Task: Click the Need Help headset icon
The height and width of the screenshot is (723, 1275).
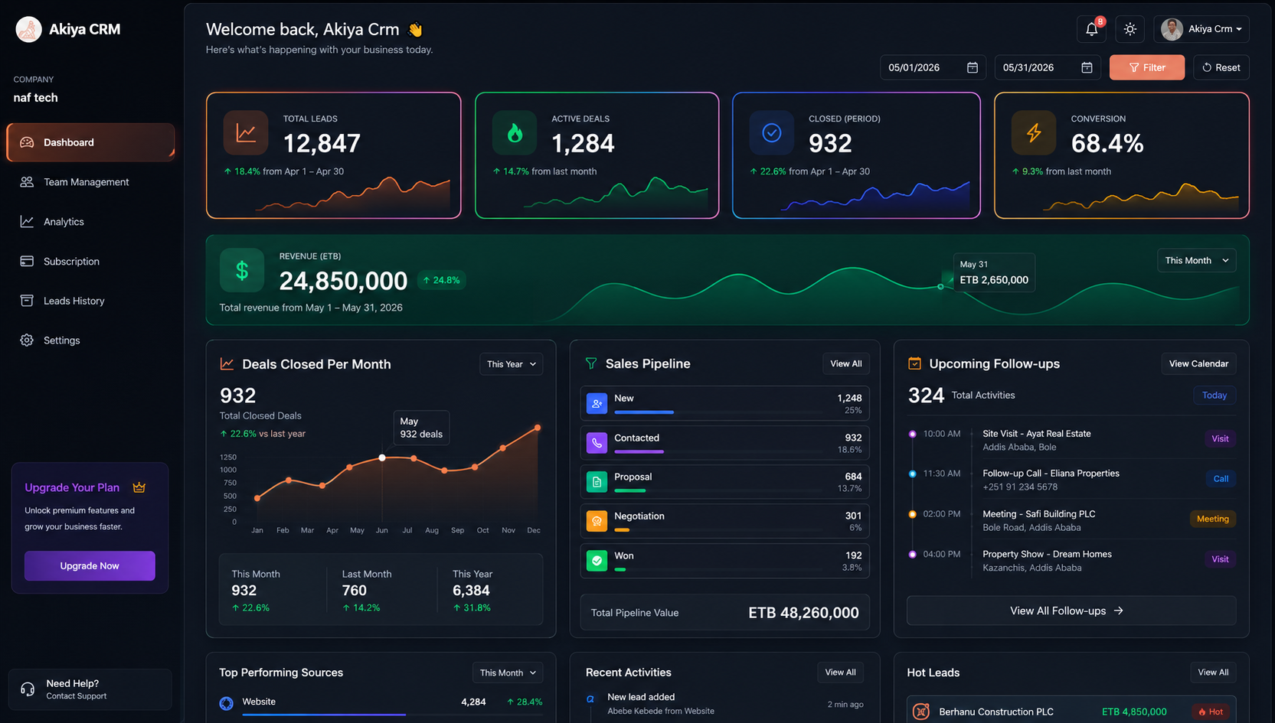Action: (28, 689)
